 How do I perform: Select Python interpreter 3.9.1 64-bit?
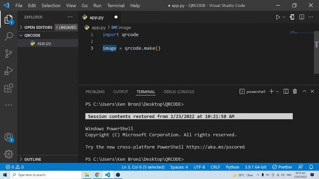click(255, 167)
